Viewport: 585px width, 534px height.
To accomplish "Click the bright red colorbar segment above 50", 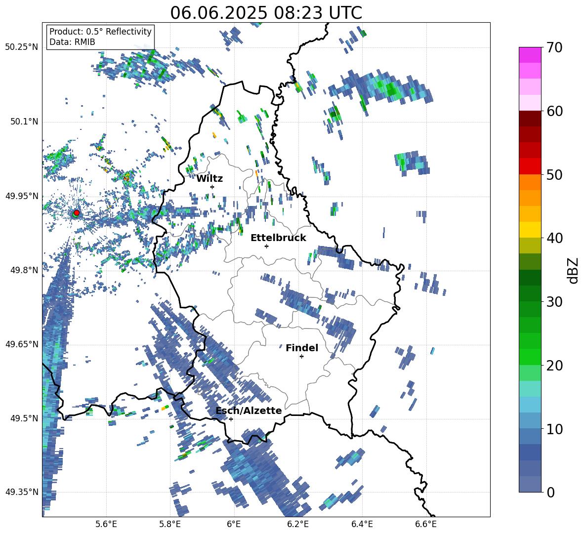I will [530, 166].
